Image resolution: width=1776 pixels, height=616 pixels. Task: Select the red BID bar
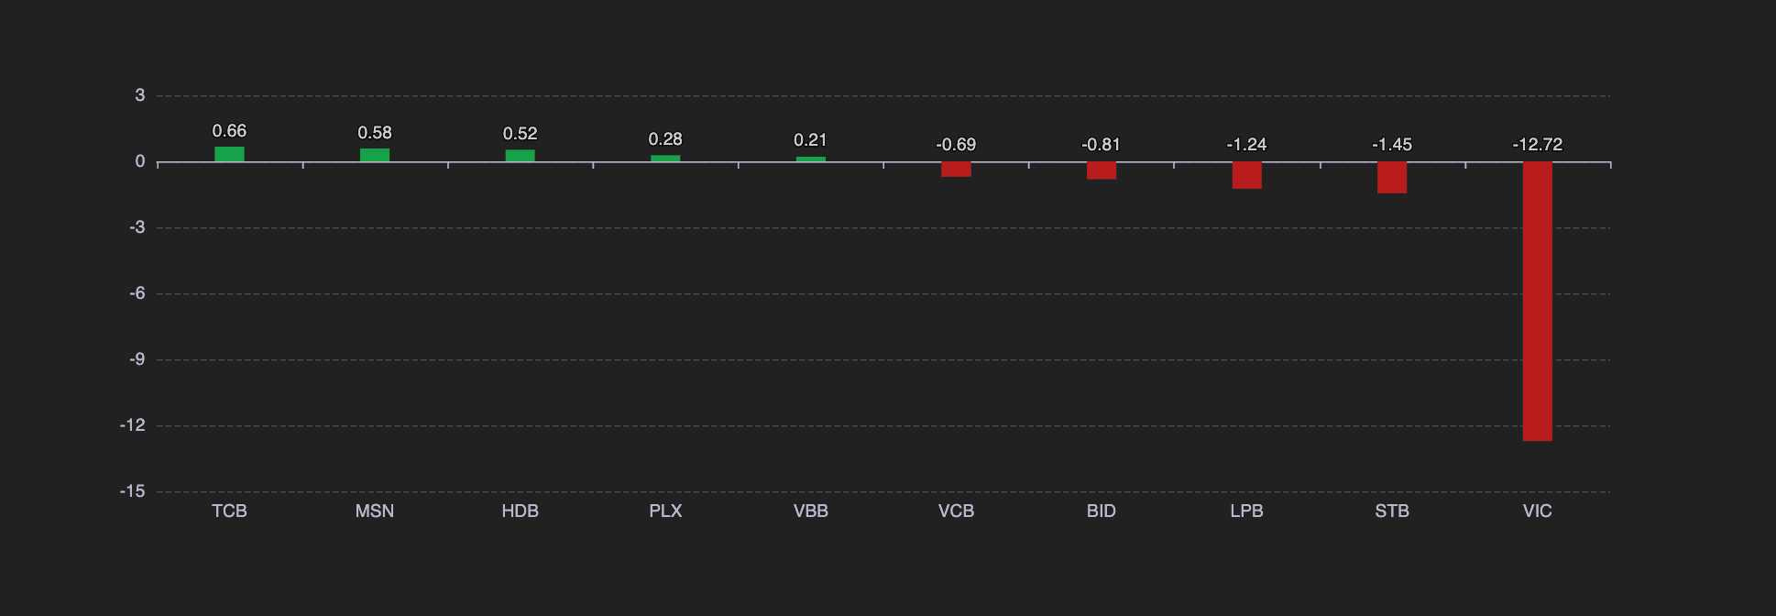[1102, 170]
